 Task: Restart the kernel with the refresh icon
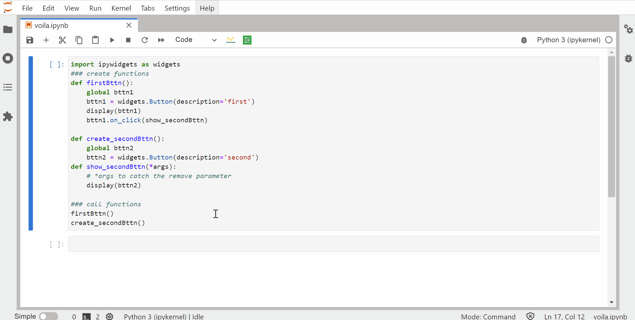[x=145, y=40]
